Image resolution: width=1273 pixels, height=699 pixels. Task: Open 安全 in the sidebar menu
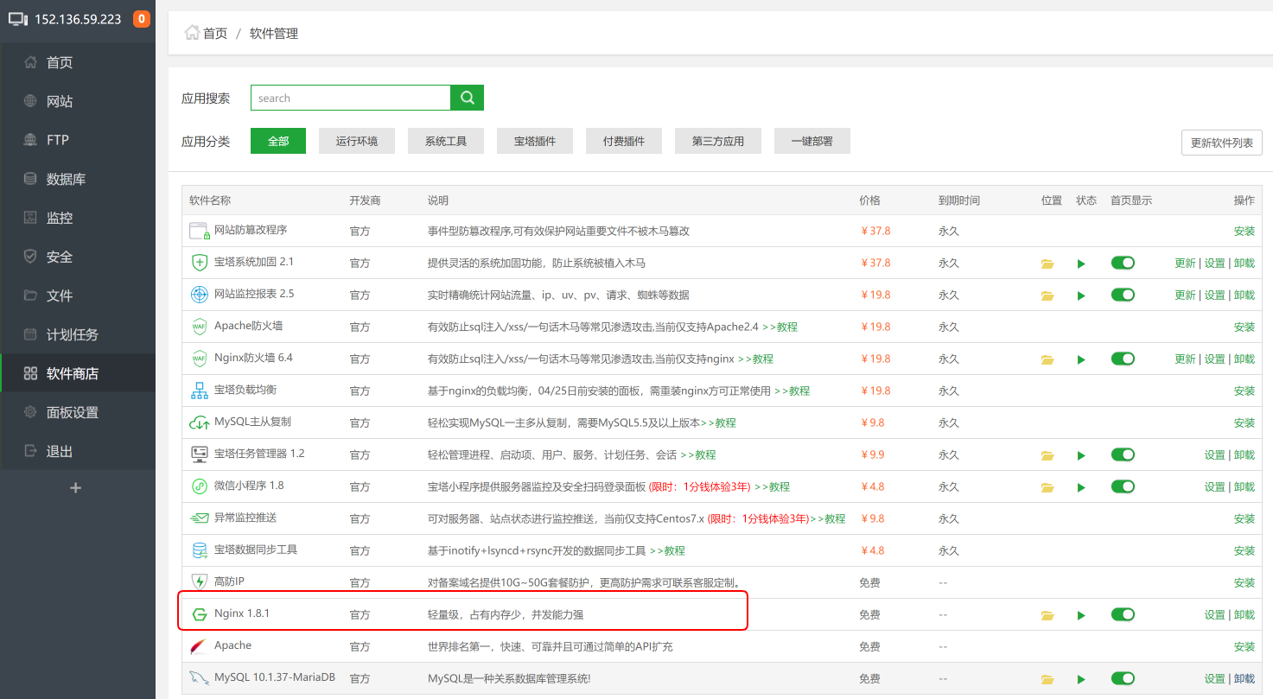pos(78,257)
